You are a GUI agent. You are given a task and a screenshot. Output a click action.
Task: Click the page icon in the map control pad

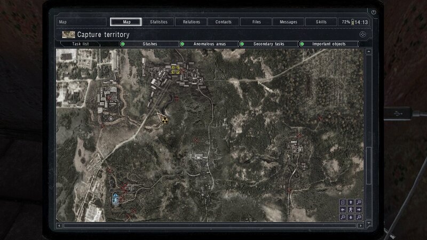click(x=343, y=202)
